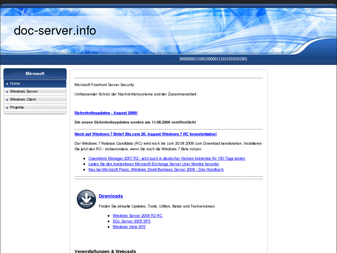Screen dimensions: 337x253
Task: Open Windows Vista SP2 link
Action: pyautogui.click(x=129, y=227)
